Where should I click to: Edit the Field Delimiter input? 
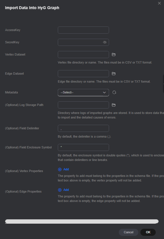tap(83, 128)
